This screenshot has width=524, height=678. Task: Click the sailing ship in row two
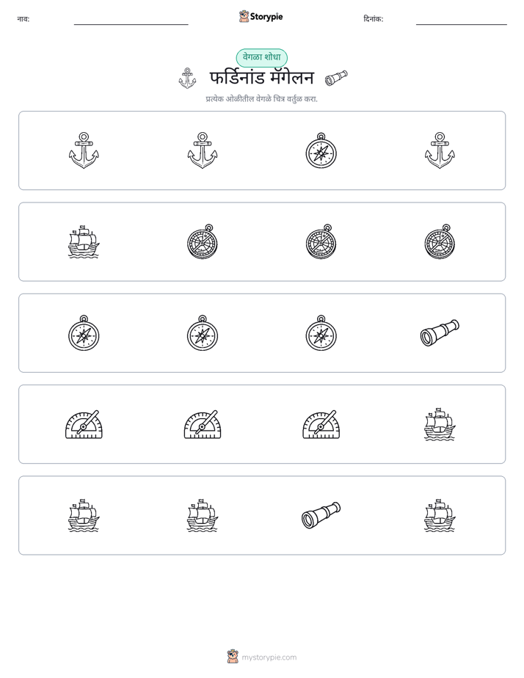click(x=84, y=241)
